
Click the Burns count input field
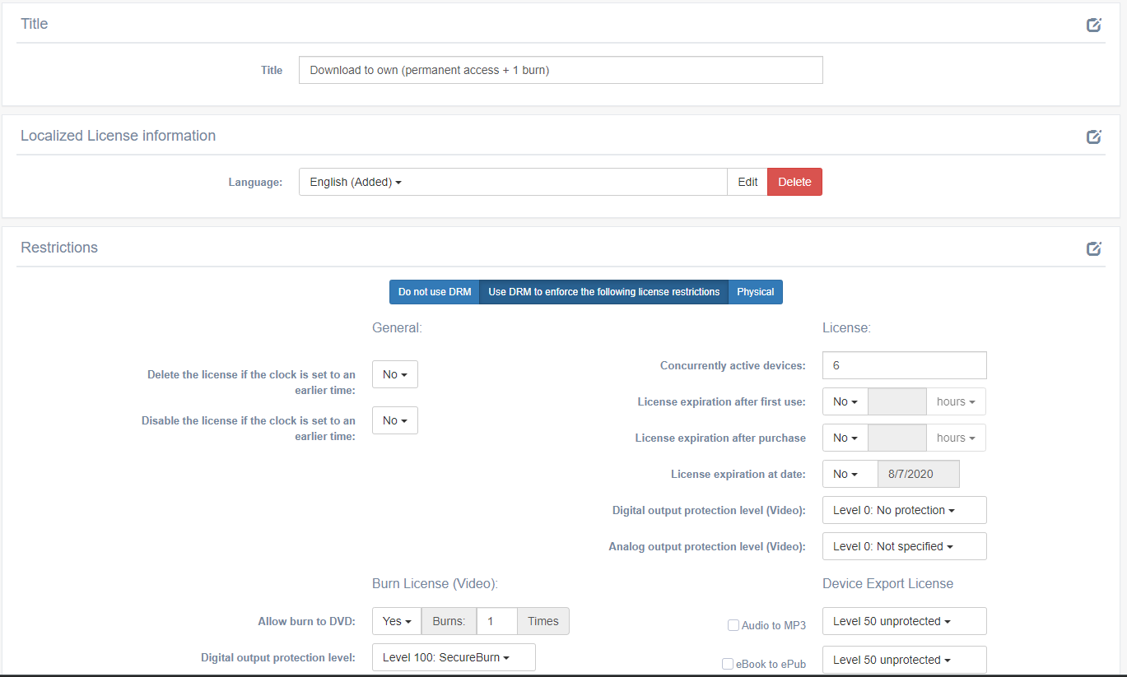[x=496, y=621]
